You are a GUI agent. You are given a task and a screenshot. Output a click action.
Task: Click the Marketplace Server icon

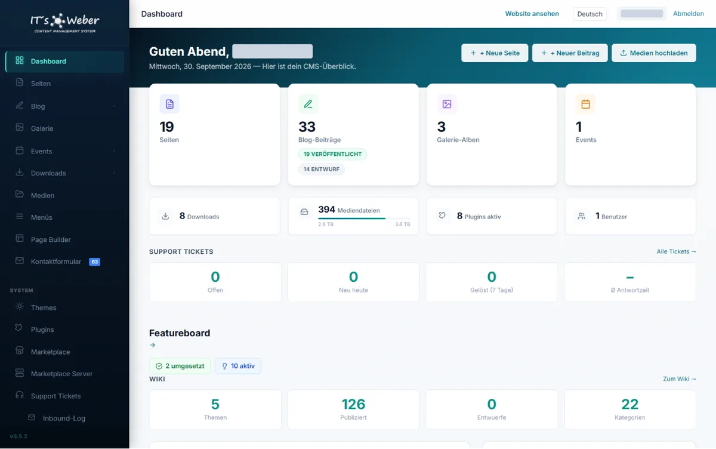coord(20,373)
